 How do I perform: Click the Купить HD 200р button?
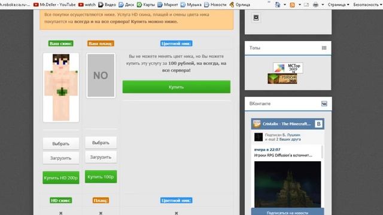pos(61,178)
